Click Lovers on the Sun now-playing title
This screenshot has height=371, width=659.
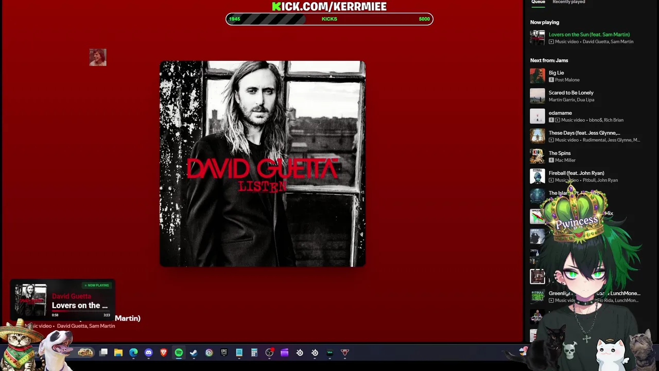coord(589,35)
